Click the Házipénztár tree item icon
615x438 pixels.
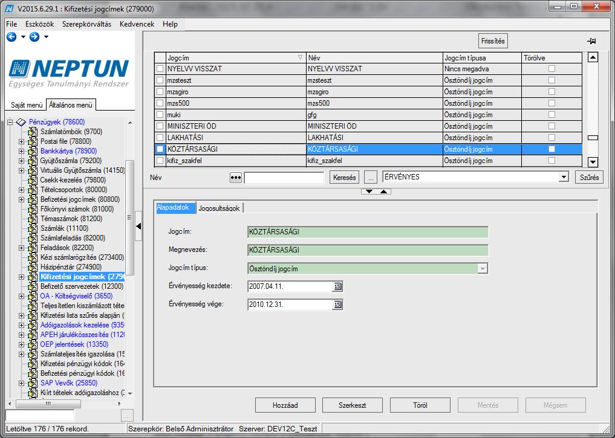point(33,267)
